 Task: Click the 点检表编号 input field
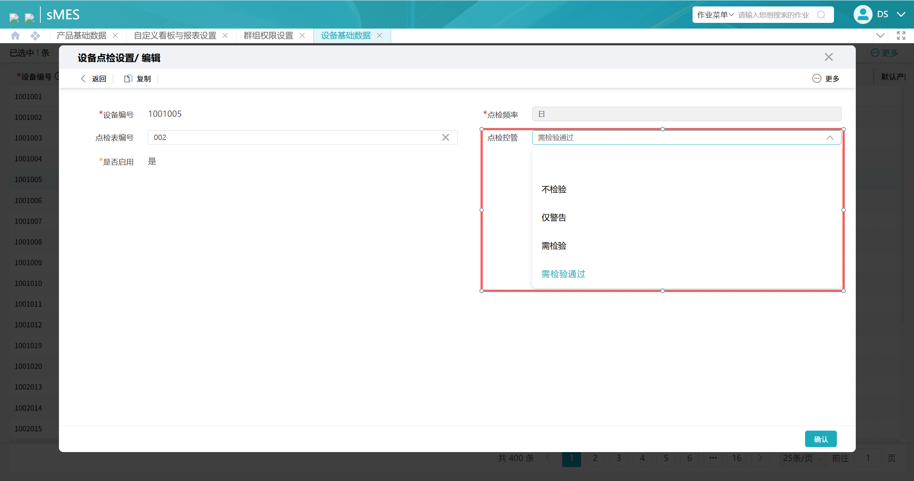pos(302,137)
